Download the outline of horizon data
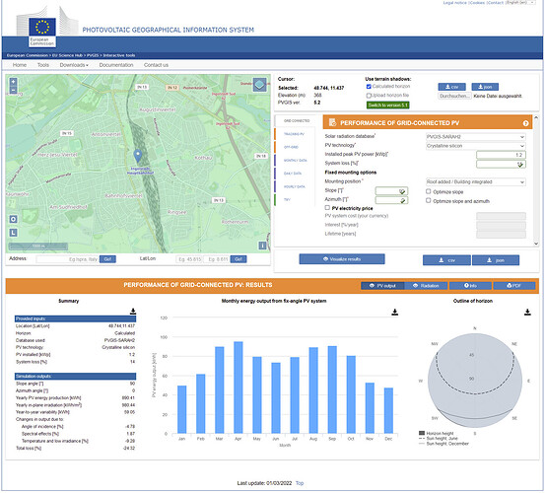Screen dimensions: 545x493 [x=527, y=312]
